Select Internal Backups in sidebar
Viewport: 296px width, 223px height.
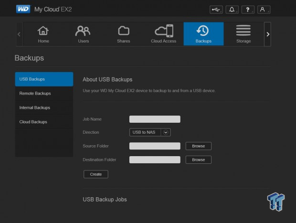point(44,107)
